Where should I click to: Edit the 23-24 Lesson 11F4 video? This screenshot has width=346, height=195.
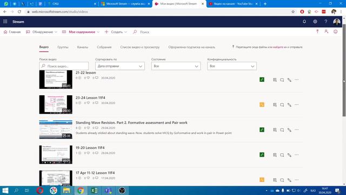click(x=289, y=105)
